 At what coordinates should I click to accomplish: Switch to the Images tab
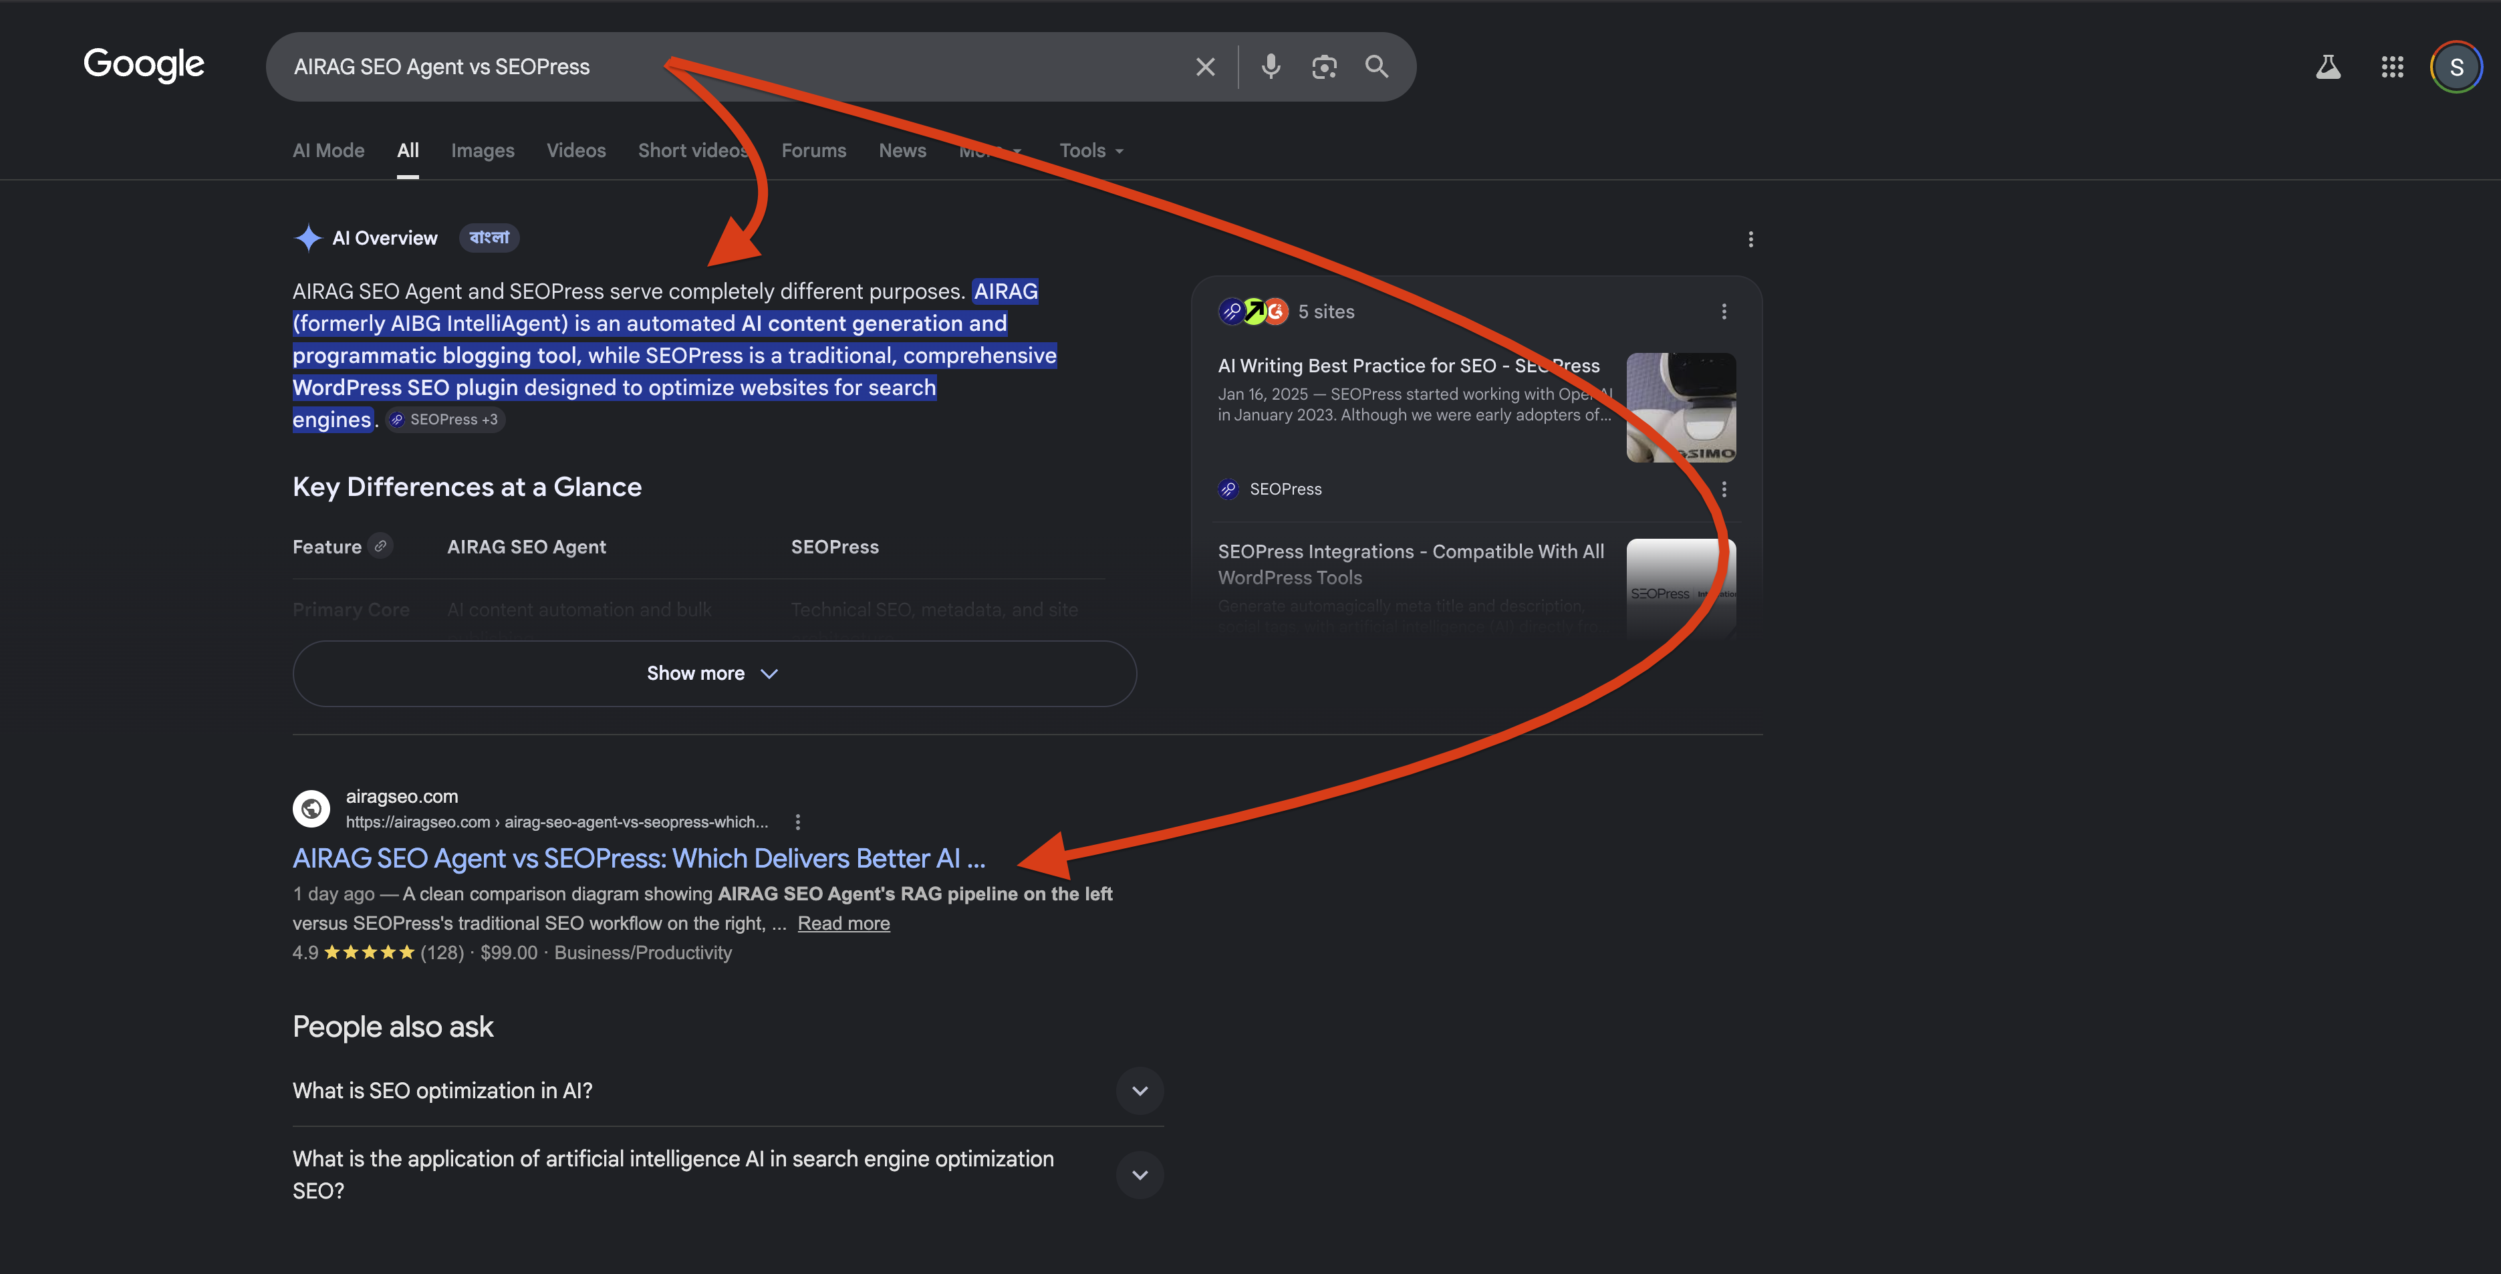click(483, 150)
